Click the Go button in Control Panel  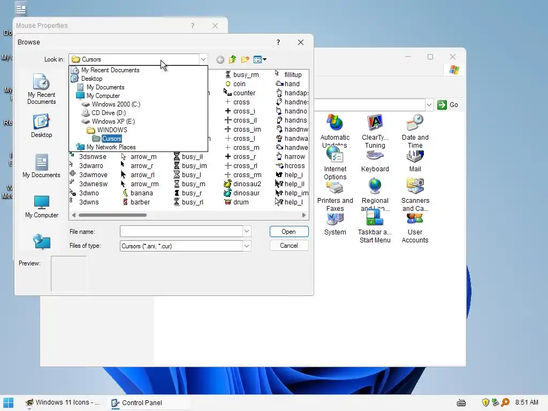coord(448,105)
